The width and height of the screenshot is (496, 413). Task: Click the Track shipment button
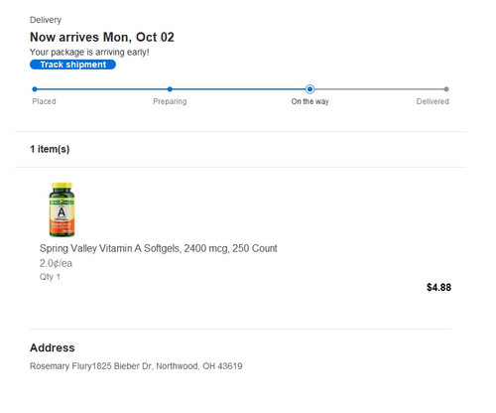click(x=72, y=65)
